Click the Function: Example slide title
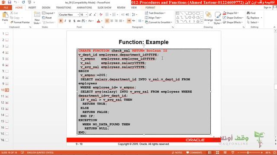 [x=144, y=42]
